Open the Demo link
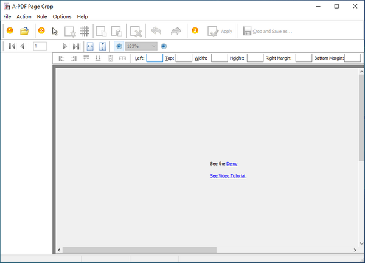The width and height of the screenshot is (365, 263). click(232, 164)
